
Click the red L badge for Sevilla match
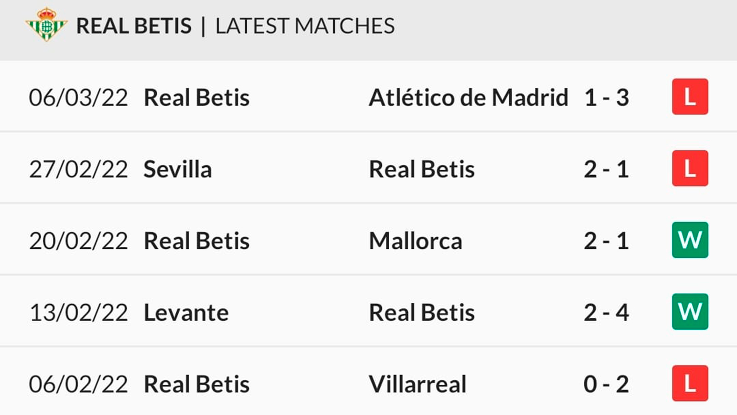pos(690,168)
